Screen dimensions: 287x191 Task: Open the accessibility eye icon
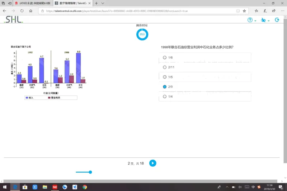coord(263,20)
